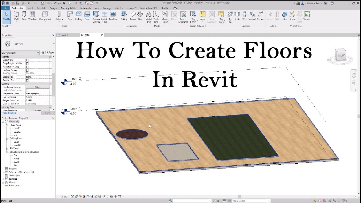The width and height of the screenshot is (361, 203).
Task: Select the Railing tool
Action: [124, 16]
